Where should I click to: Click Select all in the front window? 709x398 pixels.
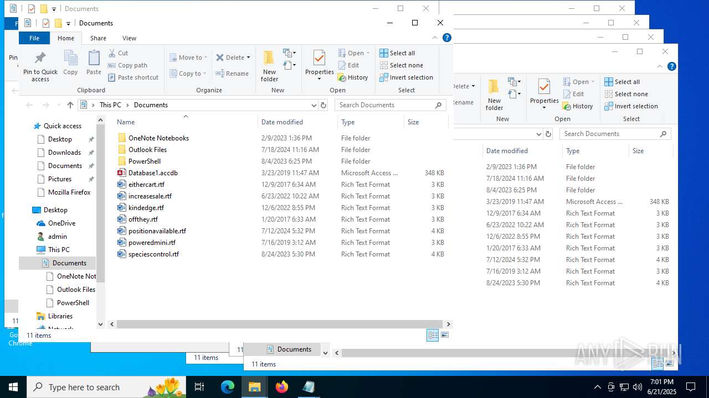[397, 53]
